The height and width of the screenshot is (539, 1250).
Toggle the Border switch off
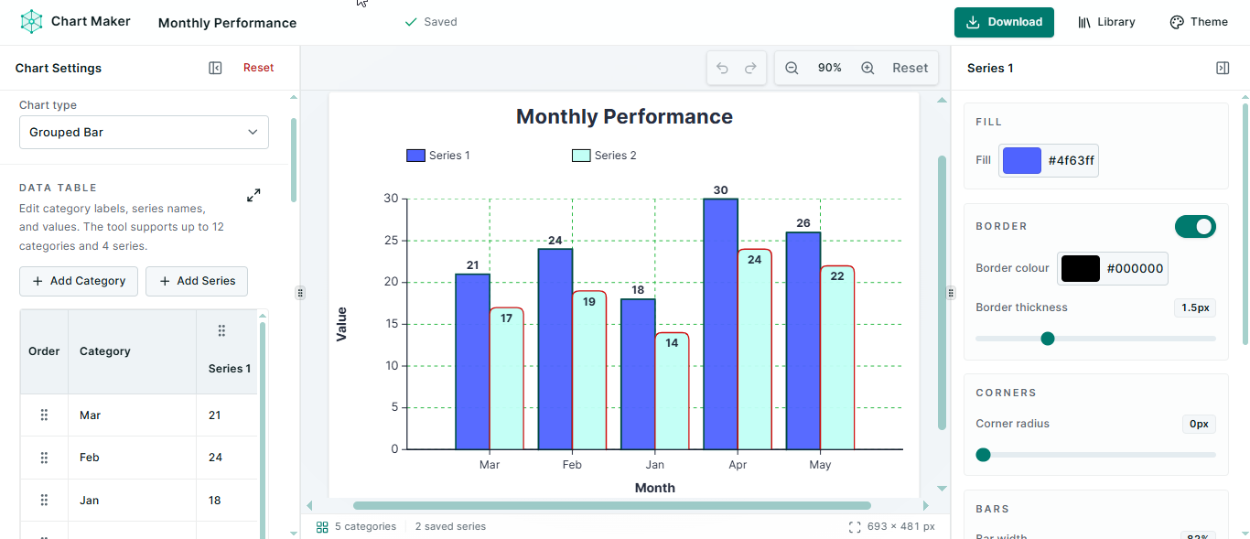click(1195, 226)
